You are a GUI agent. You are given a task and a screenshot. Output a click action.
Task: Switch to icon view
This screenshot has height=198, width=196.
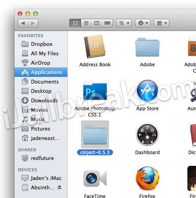click(75, 23)
